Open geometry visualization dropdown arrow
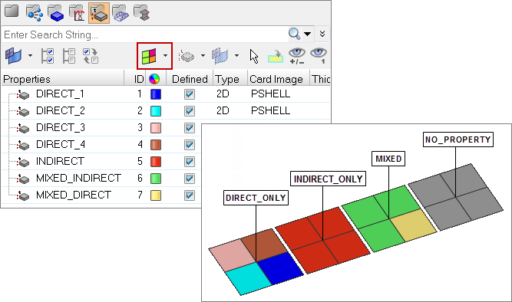 (236, 56)
